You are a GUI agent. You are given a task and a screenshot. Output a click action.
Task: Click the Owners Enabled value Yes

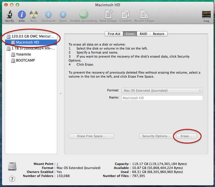pyautogui.click(x=59, y=172)
